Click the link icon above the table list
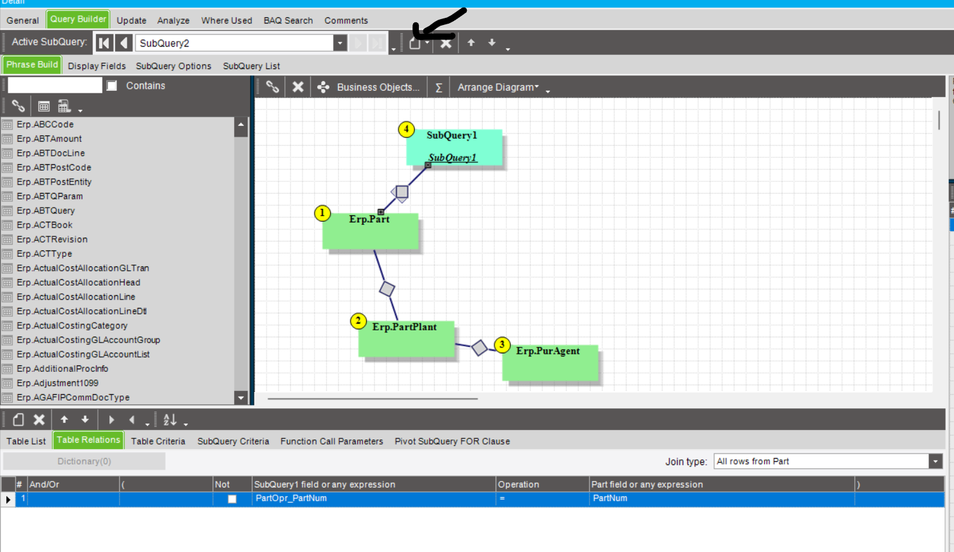 [18, 106]
